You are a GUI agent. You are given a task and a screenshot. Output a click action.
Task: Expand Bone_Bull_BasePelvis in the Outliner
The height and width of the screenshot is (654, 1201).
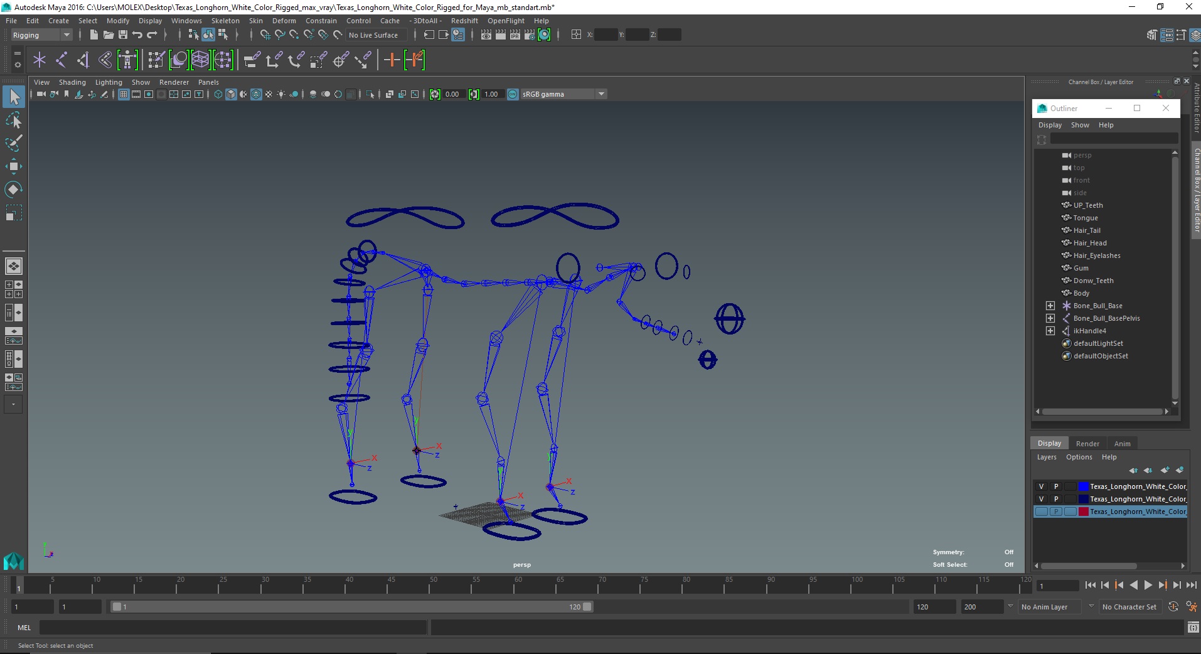[1050, 318]
